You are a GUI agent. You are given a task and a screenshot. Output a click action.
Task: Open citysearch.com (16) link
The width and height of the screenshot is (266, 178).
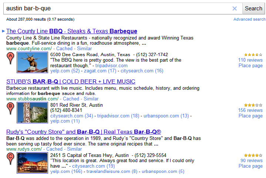tap(142, 71)
